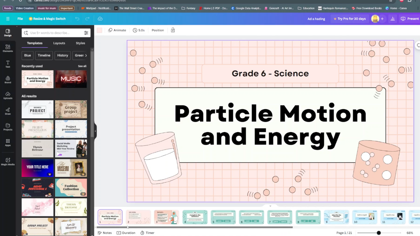Select the Draw tool in the sidebar
The image size is (420, 236).
coord(8,111)
